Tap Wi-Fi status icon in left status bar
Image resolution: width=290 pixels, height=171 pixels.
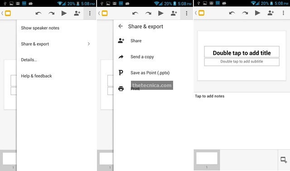click(59, 3)
